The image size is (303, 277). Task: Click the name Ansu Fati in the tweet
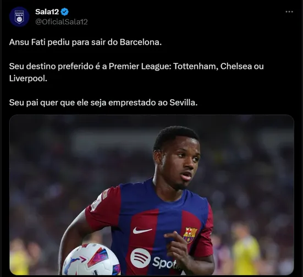click(27, 42)
